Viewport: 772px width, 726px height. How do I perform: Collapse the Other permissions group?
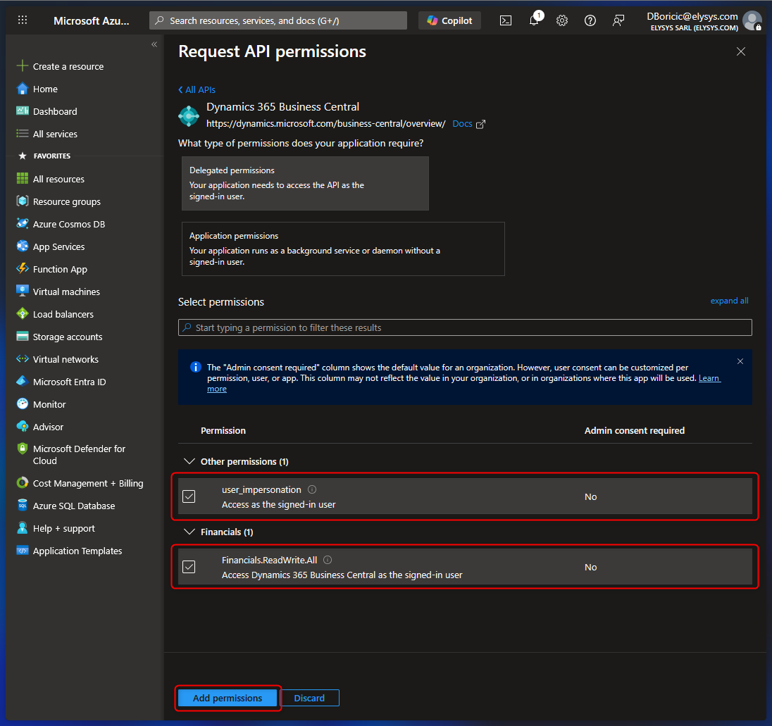tap(189, 461)
